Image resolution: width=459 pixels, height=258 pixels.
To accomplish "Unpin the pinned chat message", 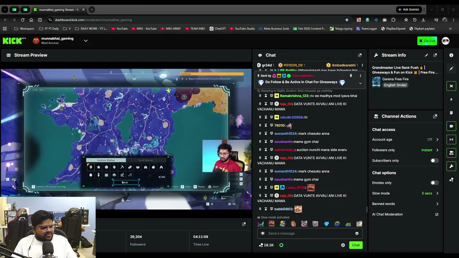I will coord(351,76).
